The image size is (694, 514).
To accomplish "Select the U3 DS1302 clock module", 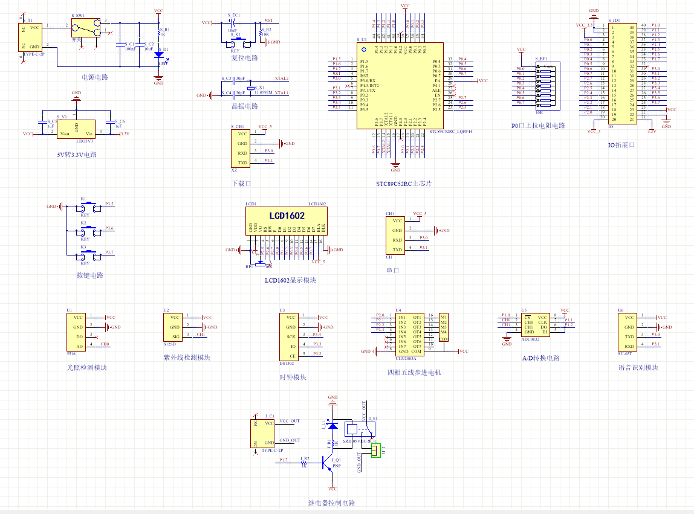I will click(289, 336).
